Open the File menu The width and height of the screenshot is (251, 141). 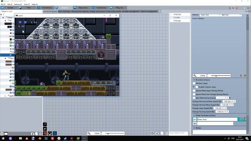click(x=3, y=4)
